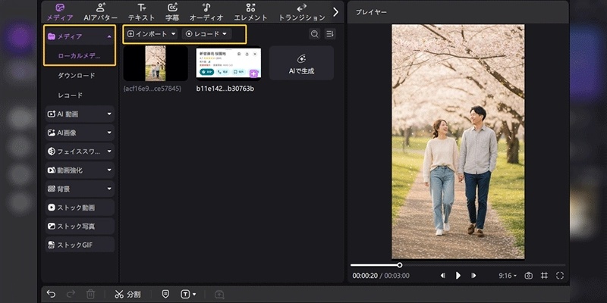Viewport: 607px width, 303px height.
Task: Switch to the エレメント tab
Action: click(x=250, y=12)
